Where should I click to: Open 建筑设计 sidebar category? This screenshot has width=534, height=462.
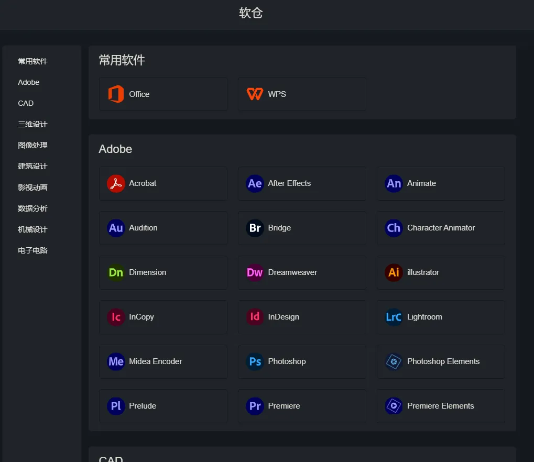coord(32,167)
